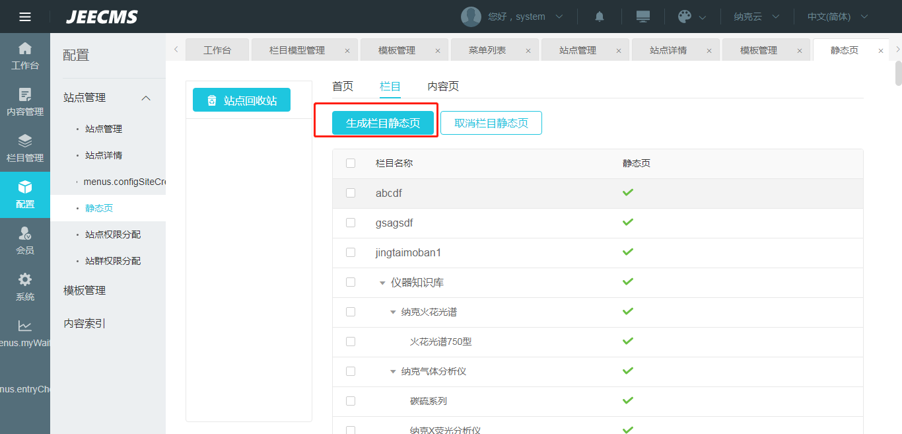Collapse the 站点管理 menu group
The image size is (902, 434).
pyautogui.click(x=147, y=98)
